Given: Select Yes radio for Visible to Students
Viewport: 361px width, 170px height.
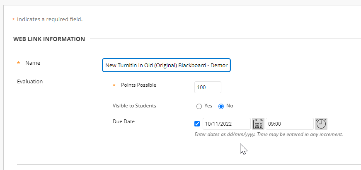Looking at the screenshot, I should point(199,106).
